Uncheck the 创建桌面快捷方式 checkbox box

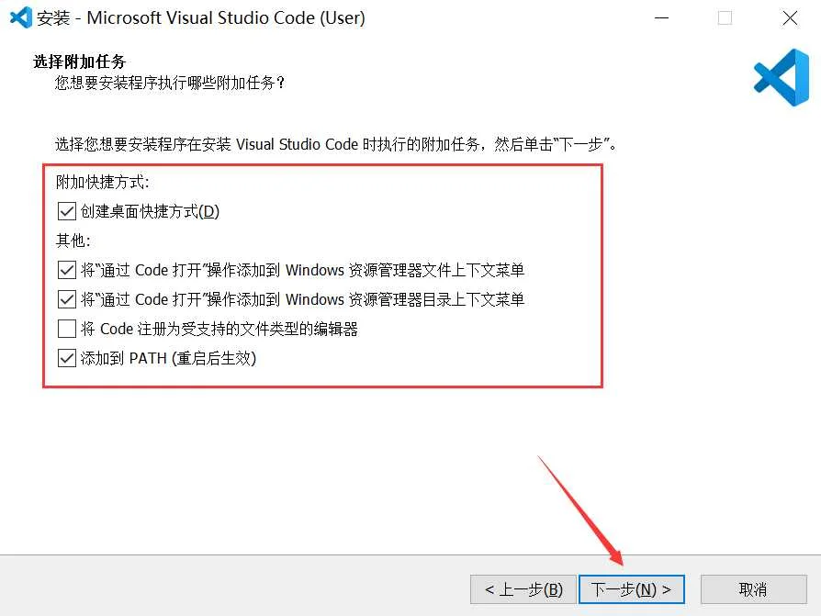[x=66, y=211]
